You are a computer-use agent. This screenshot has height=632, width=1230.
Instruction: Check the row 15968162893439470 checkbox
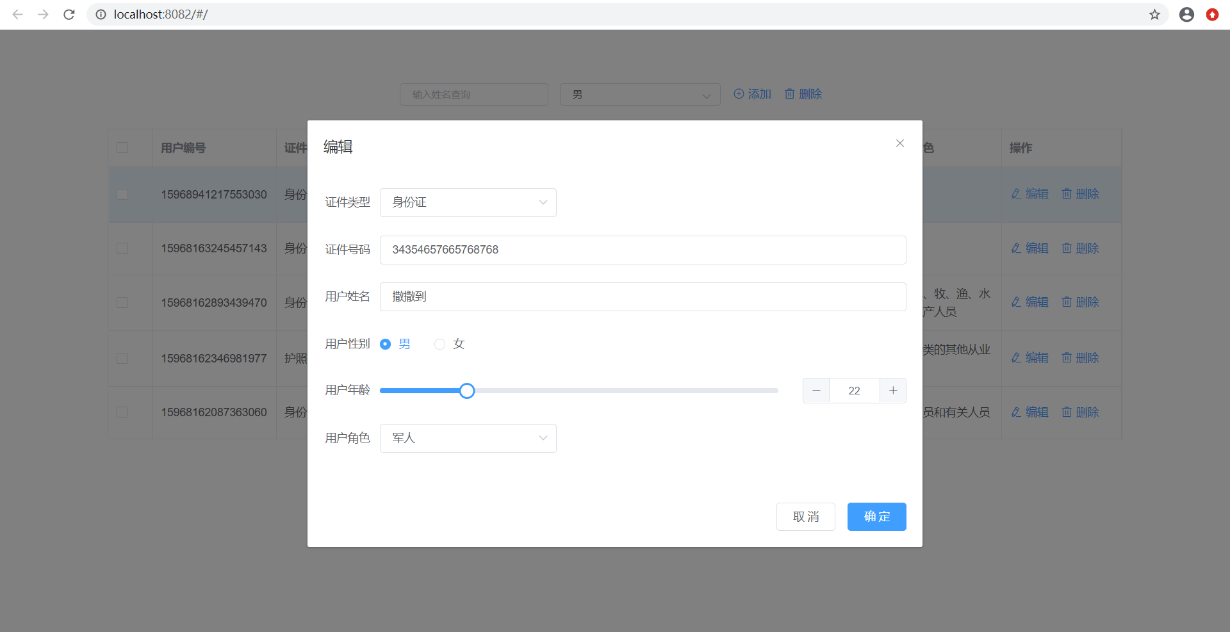122,302
